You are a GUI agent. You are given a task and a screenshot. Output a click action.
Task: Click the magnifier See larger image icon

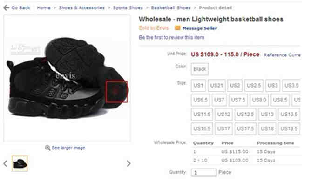pyautogui.click(x=47, y=148)
